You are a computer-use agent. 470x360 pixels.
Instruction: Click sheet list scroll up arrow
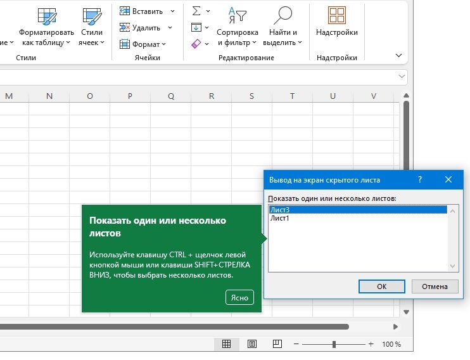(453, 211)
